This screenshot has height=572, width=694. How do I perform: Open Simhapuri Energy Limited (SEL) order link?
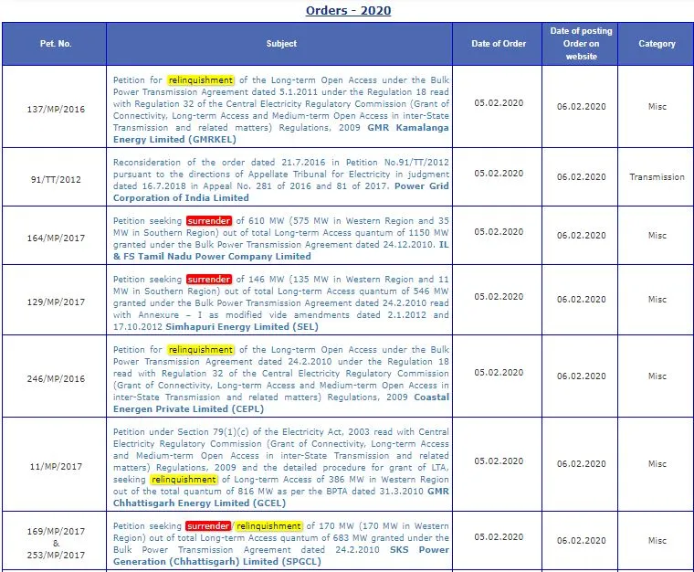(x=242, y=327)
